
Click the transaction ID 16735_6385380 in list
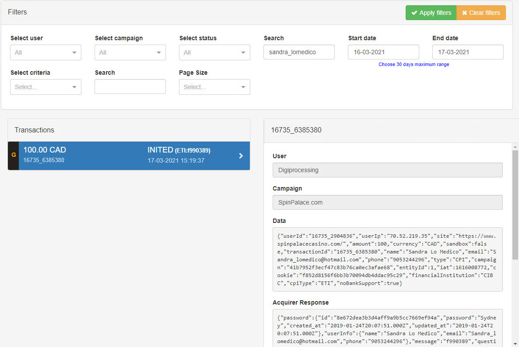coord(44,160)
